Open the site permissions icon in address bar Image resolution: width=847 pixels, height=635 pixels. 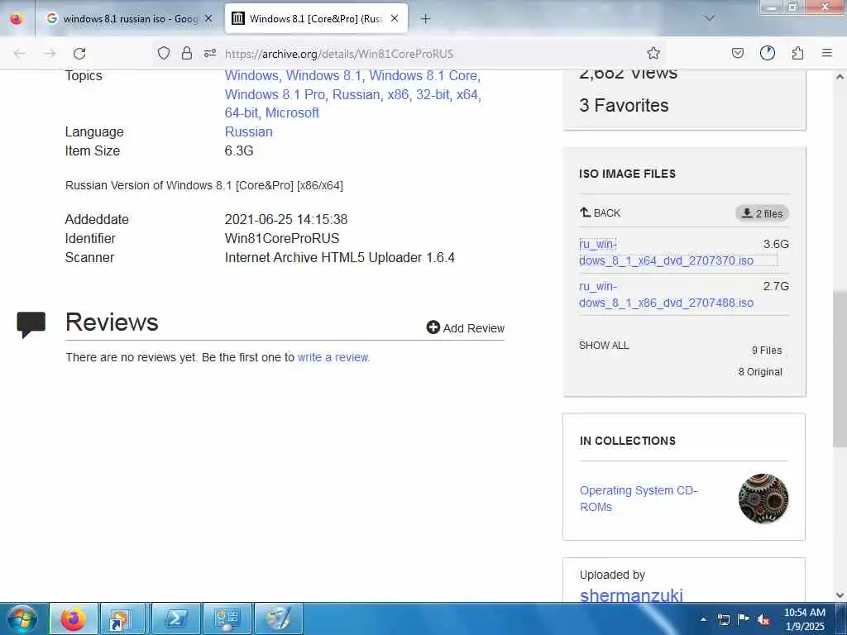pyautogui.click(x=210, y=53)
